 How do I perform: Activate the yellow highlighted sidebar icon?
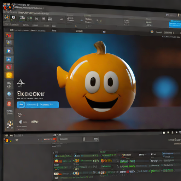[x=9, y=75]
